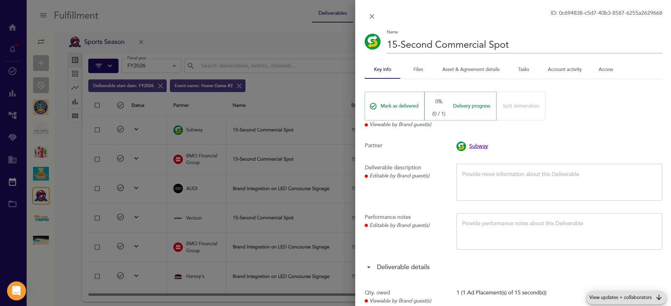671x306 pixels.
Task: Click Mark as delivered button
Action: tap(395, 106)
